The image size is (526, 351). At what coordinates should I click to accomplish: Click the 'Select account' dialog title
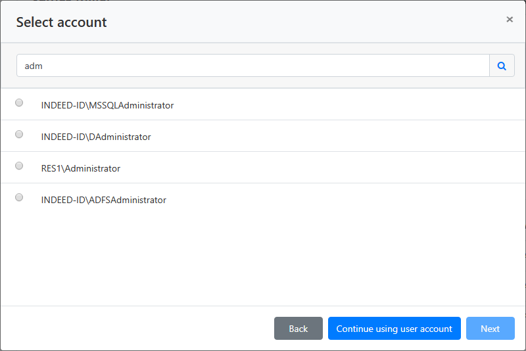click(x=61, y=22)
